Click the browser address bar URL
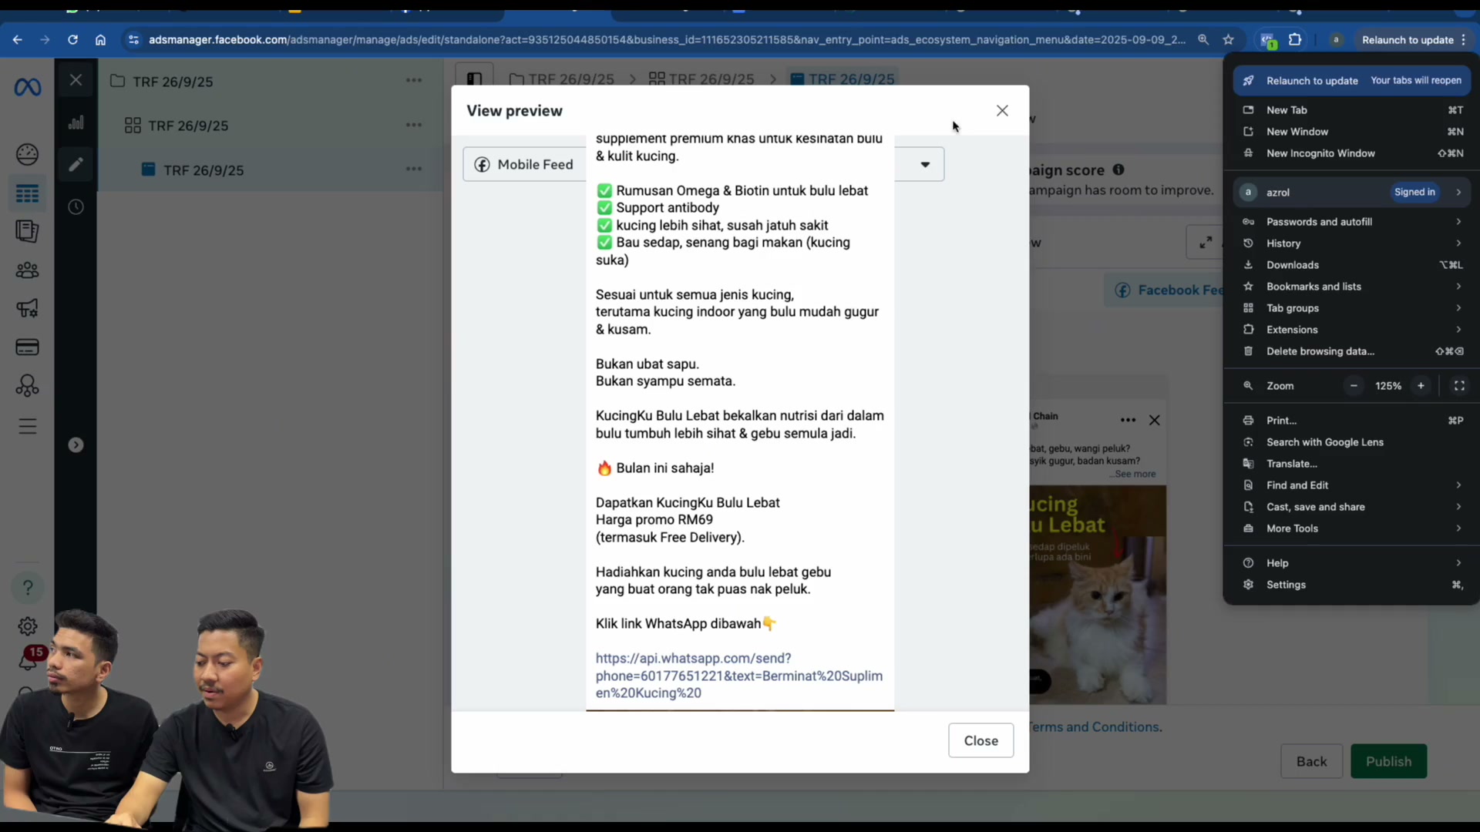 [667, 40]
